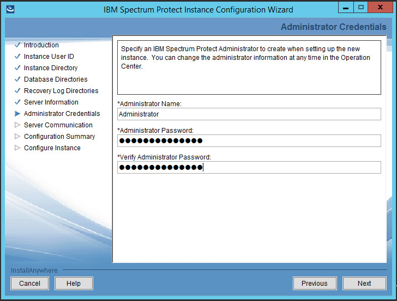Focus the Administrator Password field
Viewport: 397px width, 301px height.
tap(249, 141)
